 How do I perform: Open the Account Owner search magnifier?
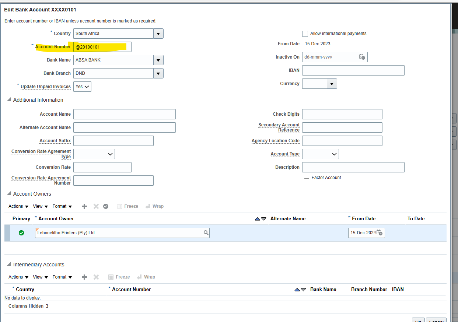(x=206, y=233)
